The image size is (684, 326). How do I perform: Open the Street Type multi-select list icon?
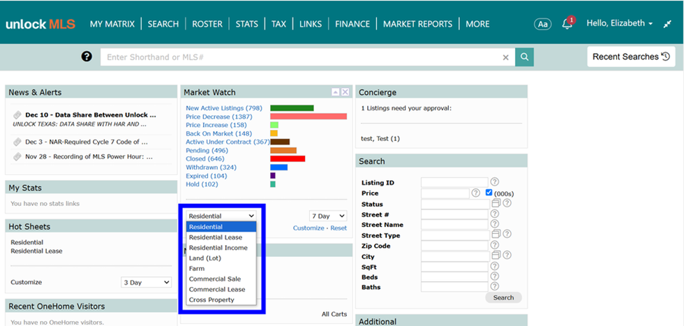tap(496, 235)
